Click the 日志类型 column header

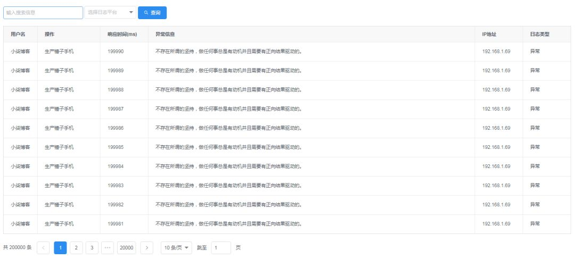point(539,34)
